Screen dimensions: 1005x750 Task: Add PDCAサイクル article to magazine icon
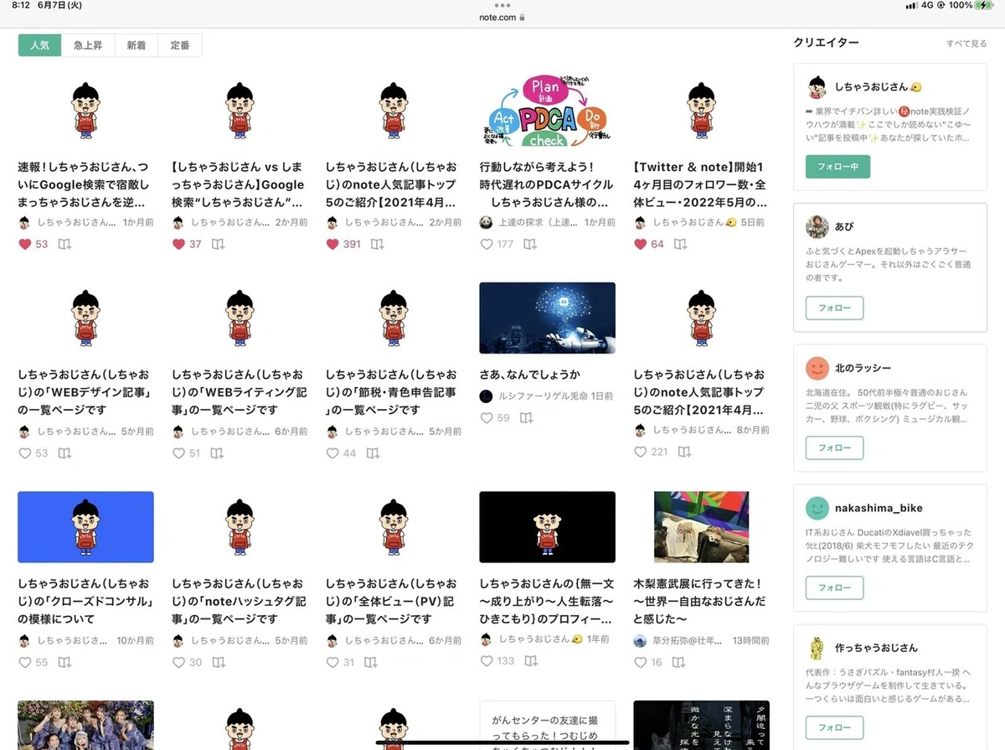click(x=529, y=244)
